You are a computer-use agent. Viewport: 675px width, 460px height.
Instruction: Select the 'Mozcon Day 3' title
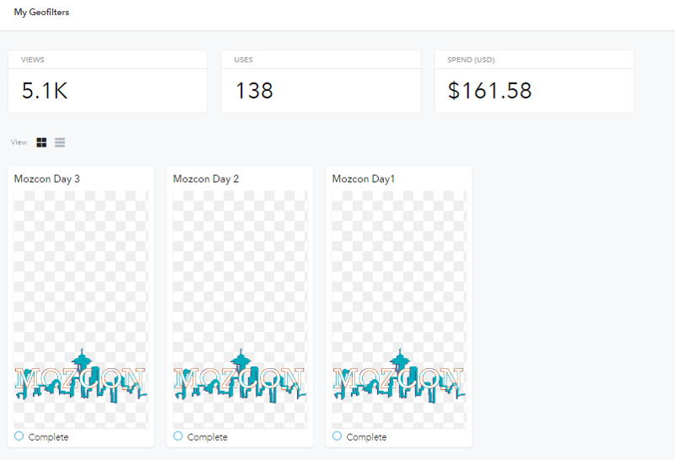coord(47,179)
